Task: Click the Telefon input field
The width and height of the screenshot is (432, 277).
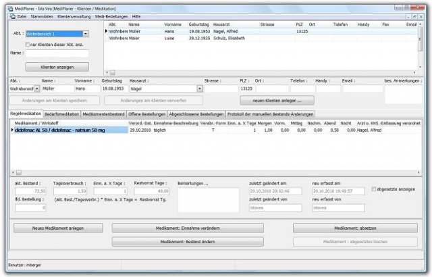Action: [x=302, y=89]
